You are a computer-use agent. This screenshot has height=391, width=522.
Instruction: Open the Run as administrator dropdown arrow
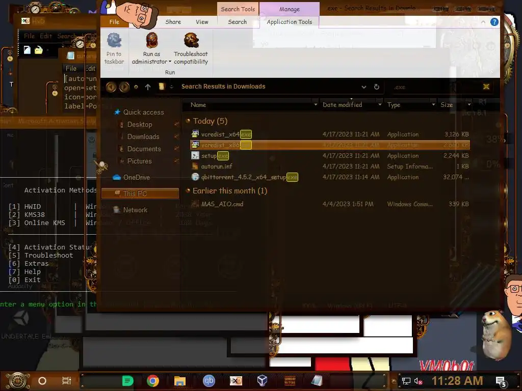[170, 62]
